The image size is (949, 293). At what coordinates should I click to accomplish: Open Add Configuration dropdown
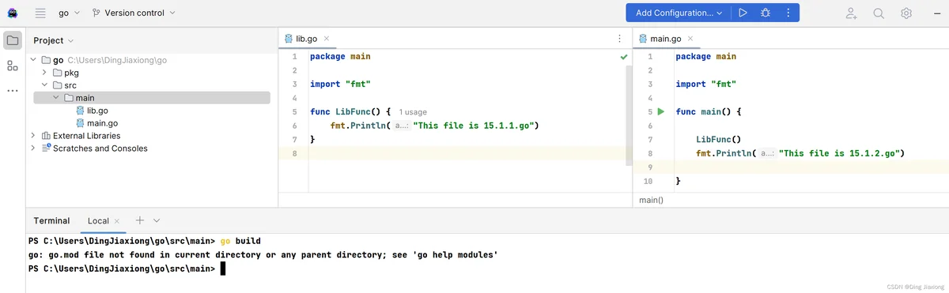(679, 13)
